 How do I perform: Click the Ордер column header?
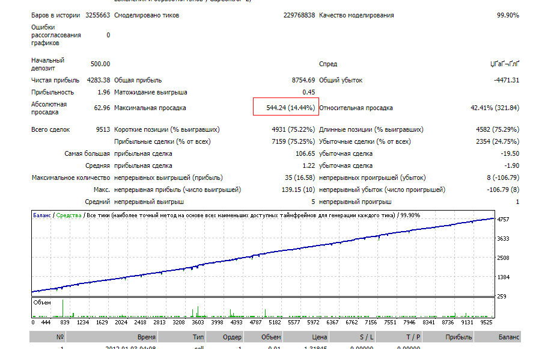coord(232,337)
